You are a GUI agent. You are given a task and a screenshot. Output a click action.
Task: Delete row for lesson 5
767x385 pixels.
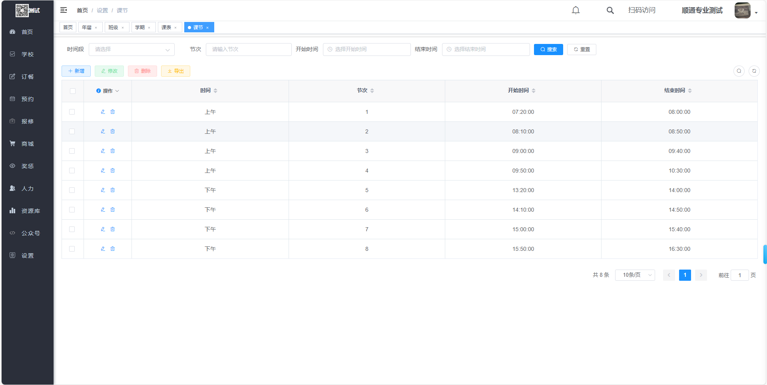coord(113,190)
